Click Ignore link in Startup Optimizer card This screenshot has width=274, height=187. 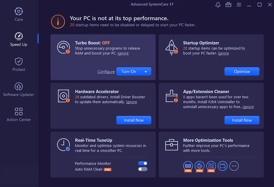coord(223,53)
